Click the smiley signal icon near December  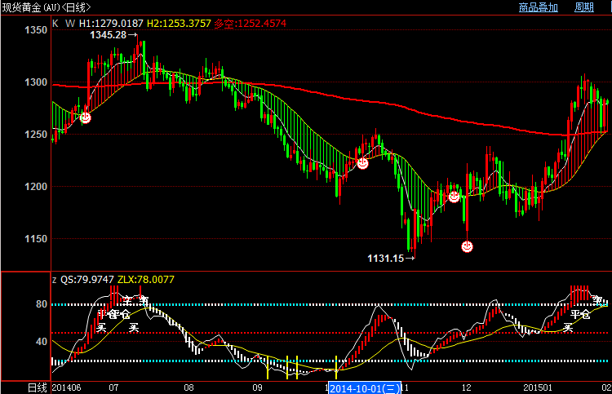pyautogui.click(x=455, y=197)
